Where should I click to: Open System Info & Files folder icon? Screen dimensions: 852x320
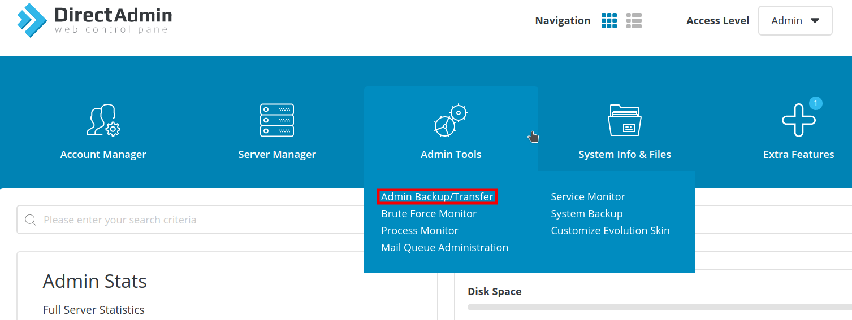625,120
